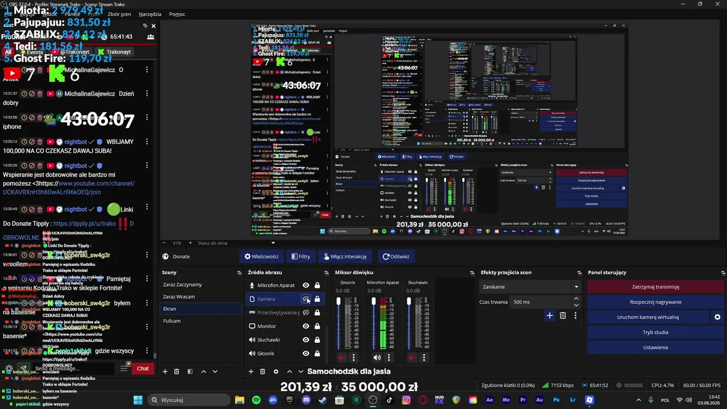Remove the selected scene with trash icon
The height and width of the screenshot is (409, 727).
[x=177, y=372]
